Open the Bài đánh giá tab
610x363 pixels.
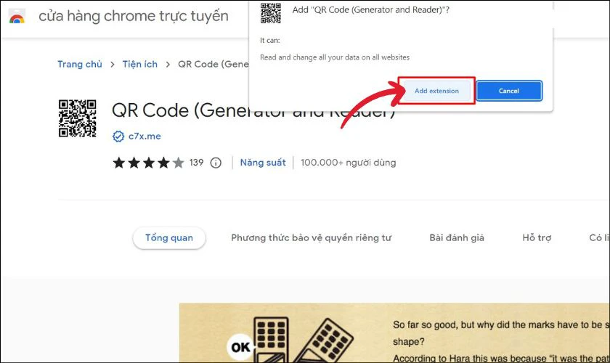click(457, 237)
